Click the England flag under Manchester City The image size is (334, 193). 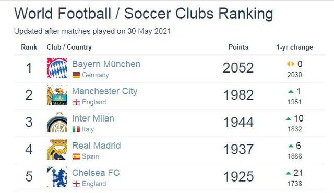tap(76, 102)
